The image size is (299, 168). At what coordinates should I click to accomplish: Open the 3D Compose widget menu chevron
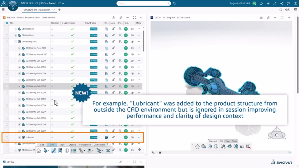point(289,17)
